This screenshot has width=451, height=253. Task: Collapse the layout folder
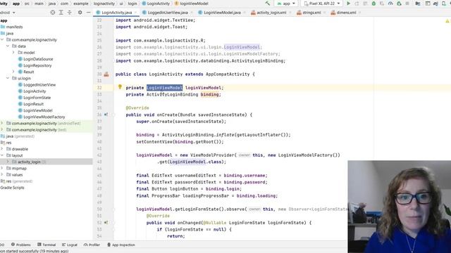pyautogui.click(x=2, y=155)
